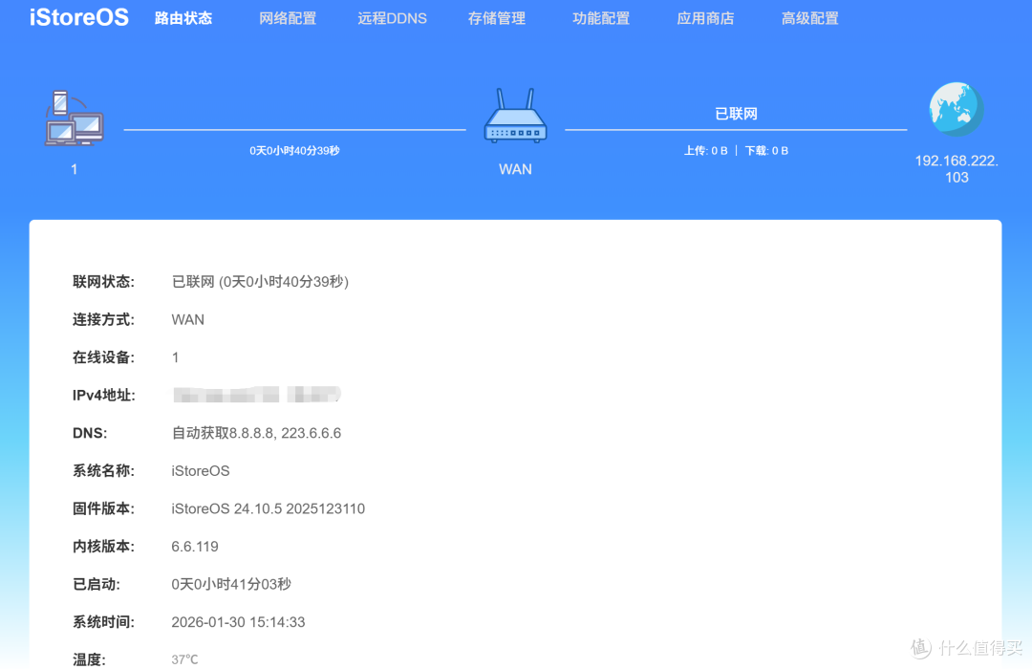1032x669 pixels.
Task: Open the 应用商店 menu
Action: [705, 18]
